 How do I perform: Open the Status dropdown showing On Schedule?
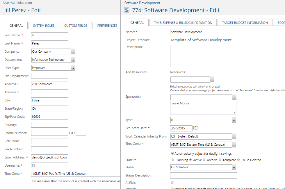click(x=234, y=167)
